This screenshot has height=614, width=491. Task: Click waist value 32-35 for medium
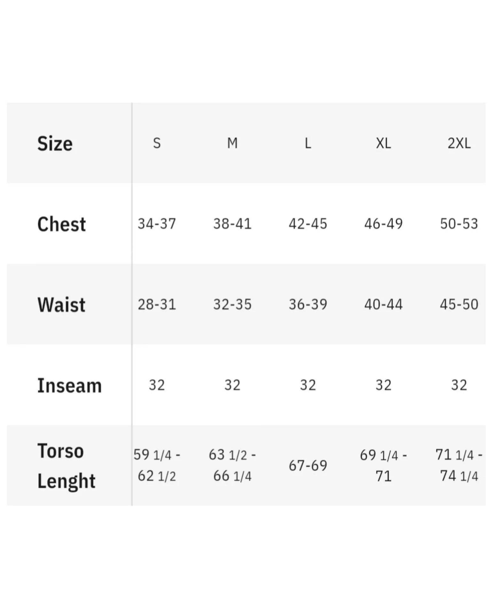pos(232,304)
